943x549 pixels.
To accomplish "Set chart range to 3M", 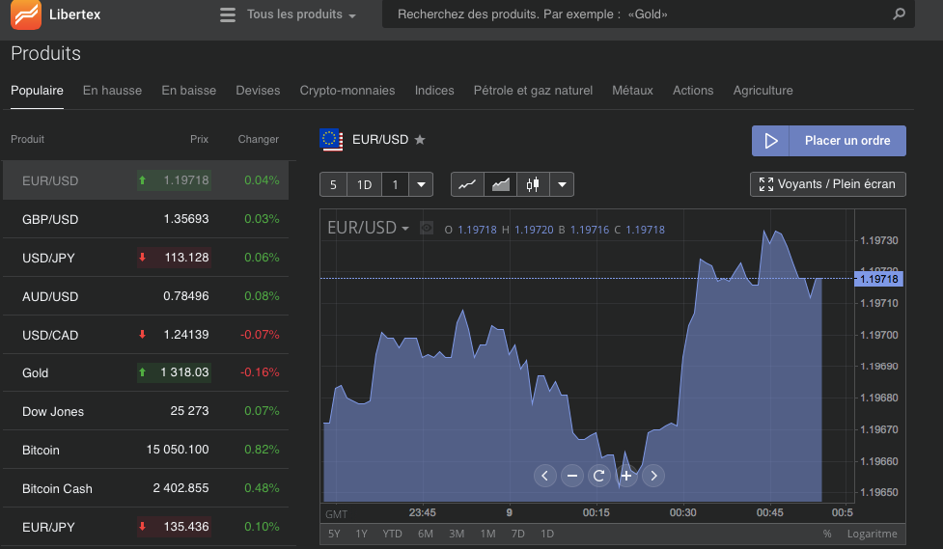I will tap(457, 534).
